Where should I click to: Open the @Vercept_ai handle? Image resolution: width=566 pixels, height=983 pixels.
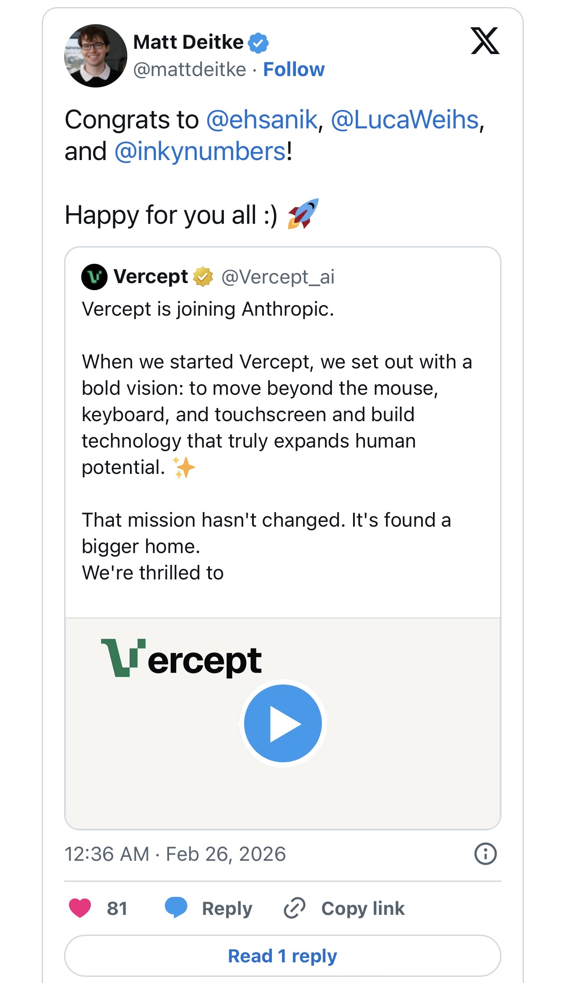(x=278, y=277)
